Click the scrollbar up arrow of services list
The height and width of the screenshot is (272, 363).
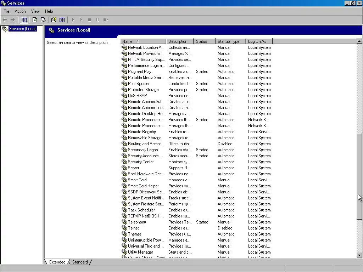(x=359, y=41)
